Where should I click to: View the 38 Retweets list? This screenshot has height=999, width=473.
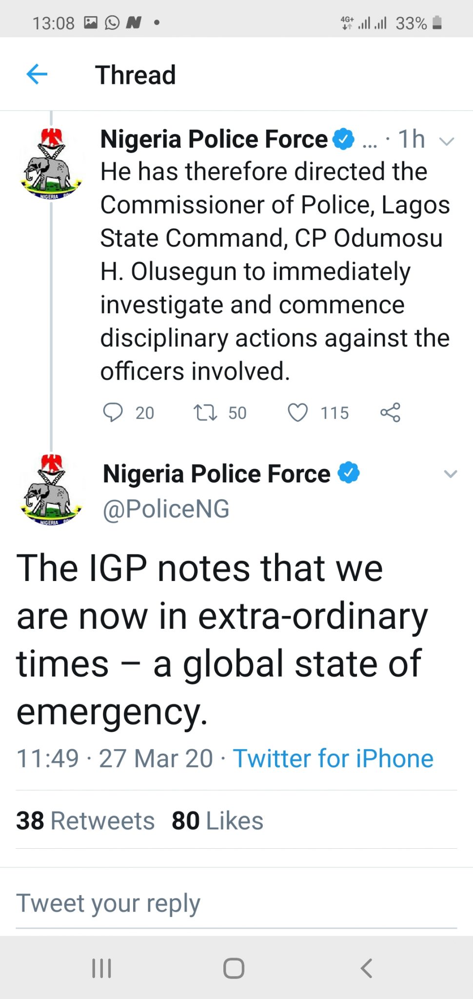[x=85, y=820]
